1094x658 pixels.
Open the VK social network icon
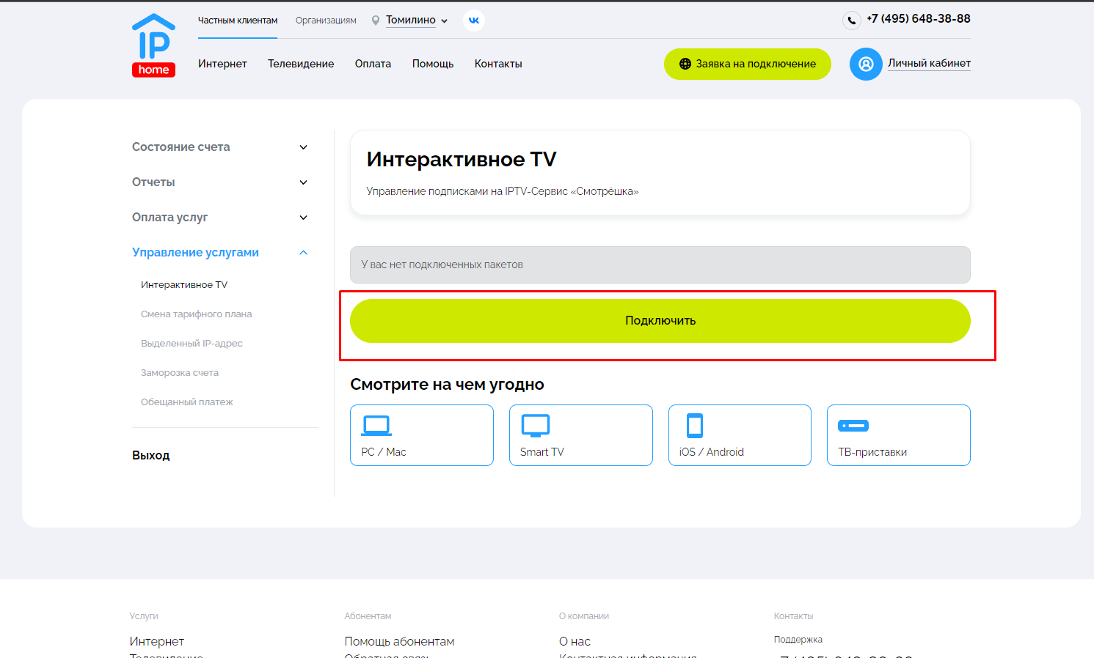pos(474,21)
